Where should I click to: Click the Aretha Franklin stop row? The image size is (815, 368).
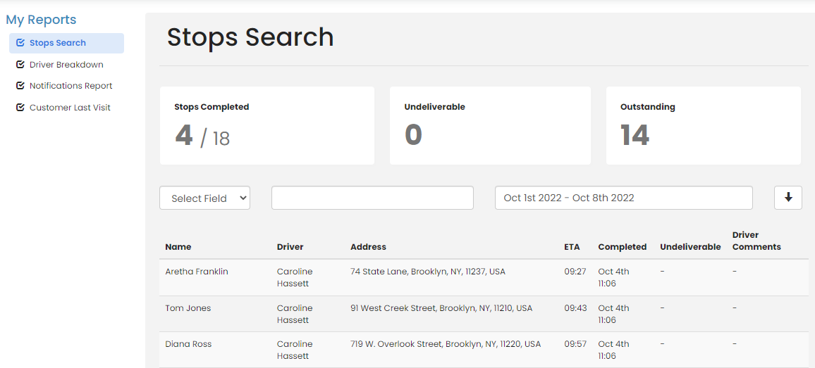[197, 272]
